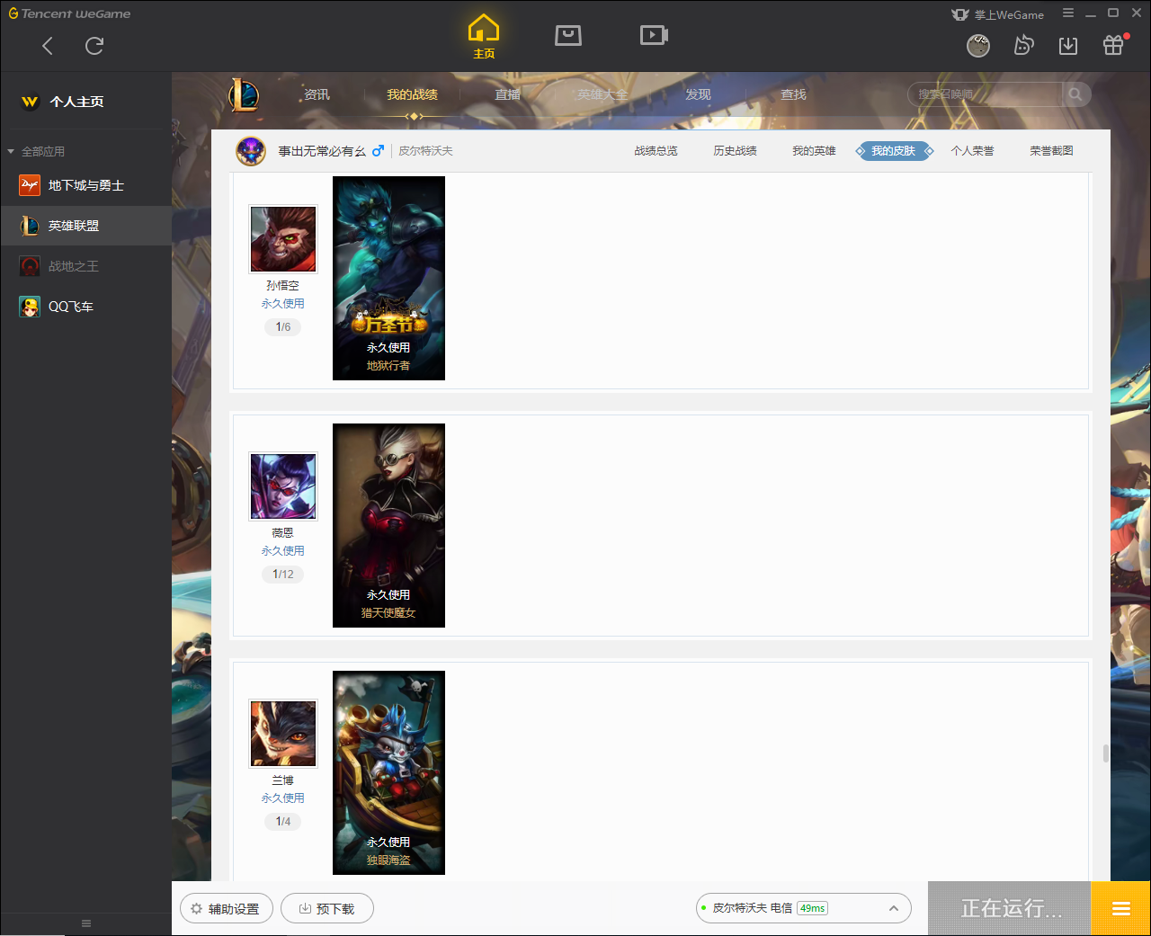This screenshot has width=1151, height=936.
Task: Open the summoner profile avatar
Action: 251,151
